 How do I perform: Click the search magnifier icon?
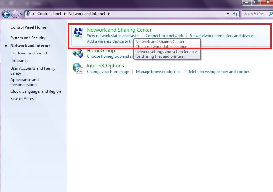pos(271,14)
